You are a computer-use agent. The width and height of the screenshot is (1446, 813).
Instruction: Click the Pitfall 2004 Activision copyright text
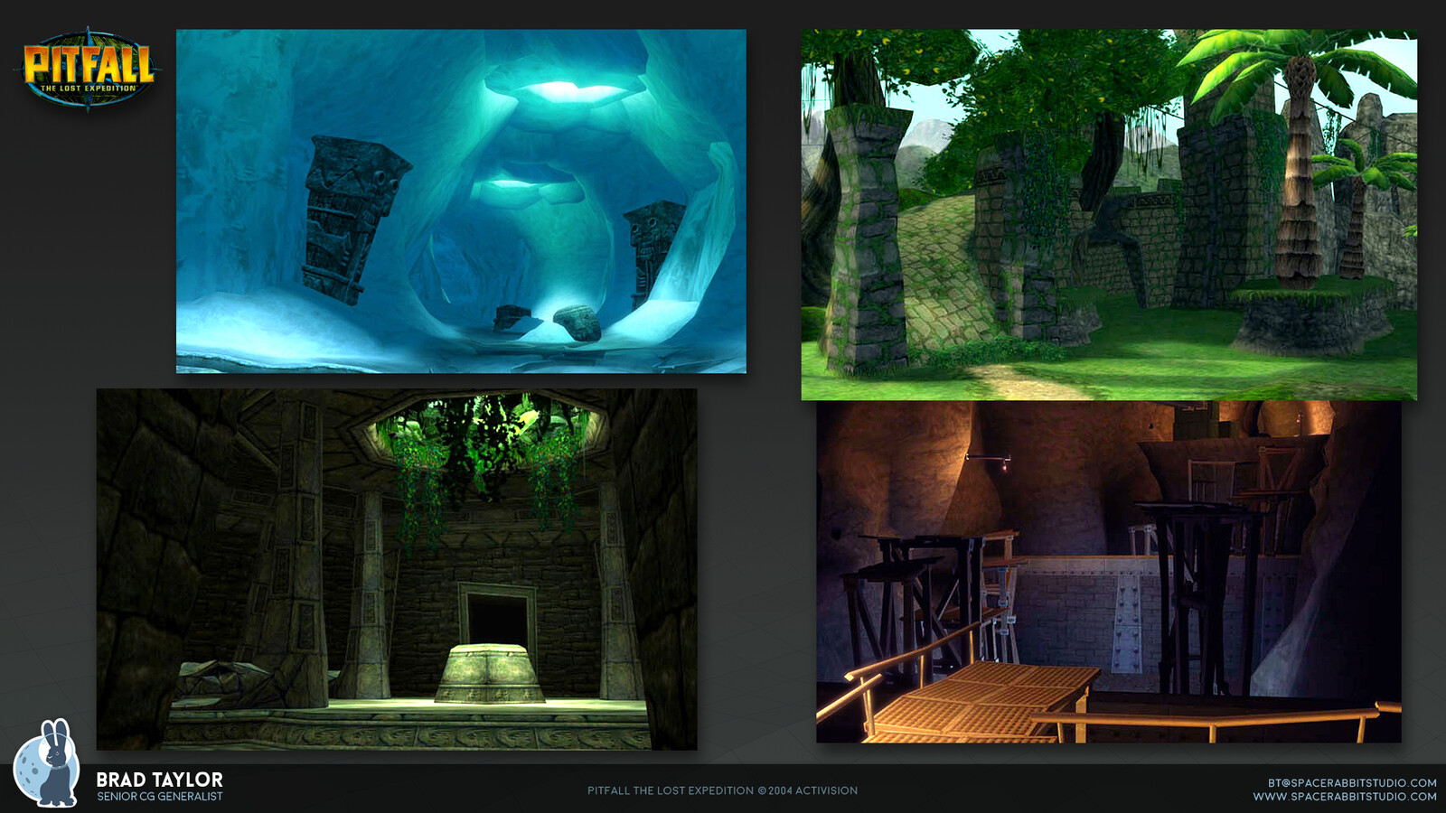(723, 790)
